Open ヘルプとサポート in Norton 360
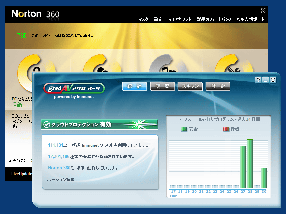Screen dimensions: 286x214 250,19
